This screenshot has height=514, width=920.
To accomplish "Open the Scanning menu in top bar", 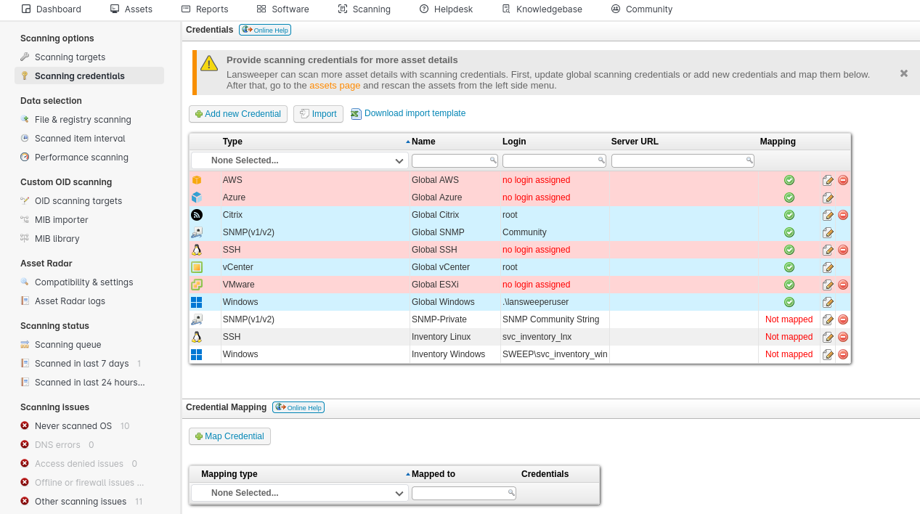I will pos(365,9).
